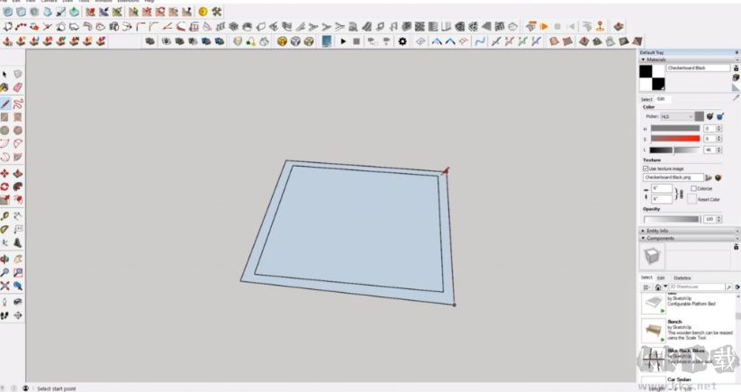
Task: Click the 3D Warehouse search magnifier button
Action: point(728,287)
